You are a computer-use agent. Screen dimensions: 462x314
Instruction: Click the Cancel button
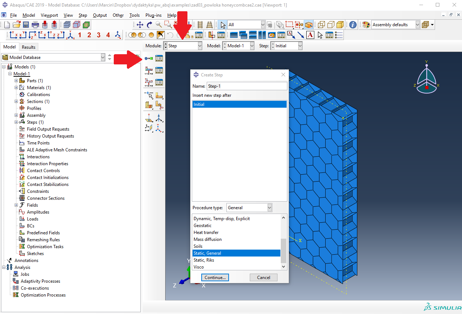(x=263, y=277)
